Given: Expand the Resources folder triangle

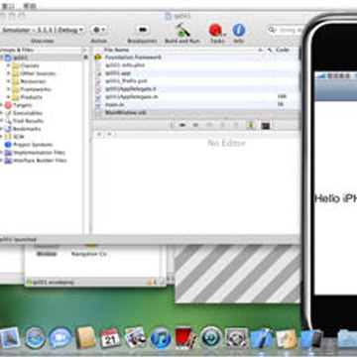Looking at the screenshot, I should [8, 81].
